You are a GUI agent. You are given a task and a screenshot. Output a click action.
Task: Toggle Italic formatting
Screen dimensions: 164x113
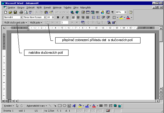coord(63,17)
